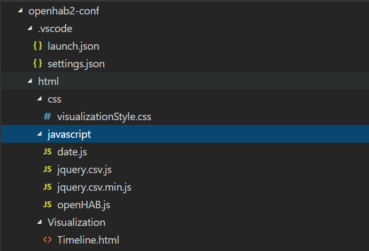Collapse the css folder arrow

pos(40,99)
